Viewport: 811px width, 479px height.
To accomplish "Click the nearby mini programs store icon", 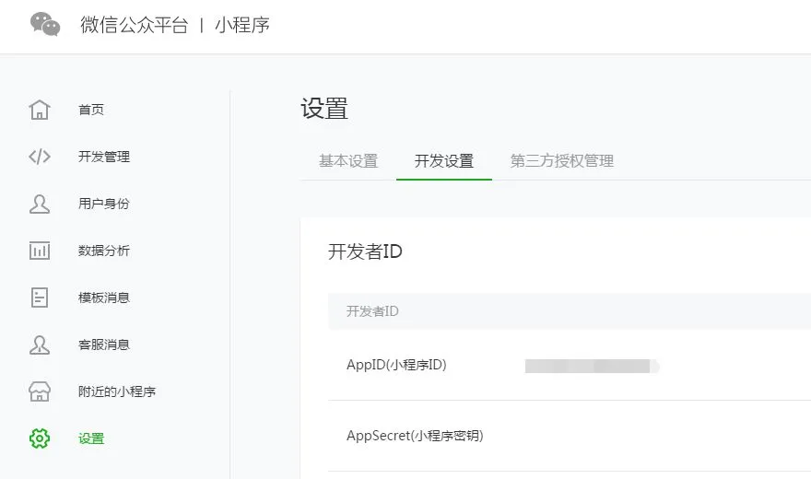I will [40, 391].
